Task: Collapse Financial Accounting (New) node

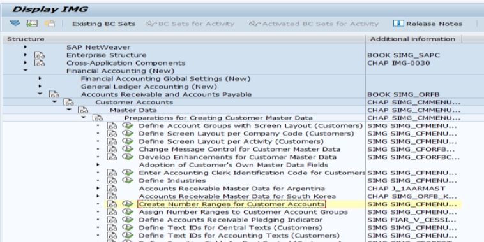Action: point(26,71)
